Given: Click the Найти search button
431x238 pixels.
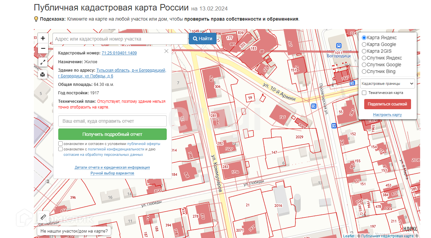Looking at the screenshot, I should click(x=203, y=39).
